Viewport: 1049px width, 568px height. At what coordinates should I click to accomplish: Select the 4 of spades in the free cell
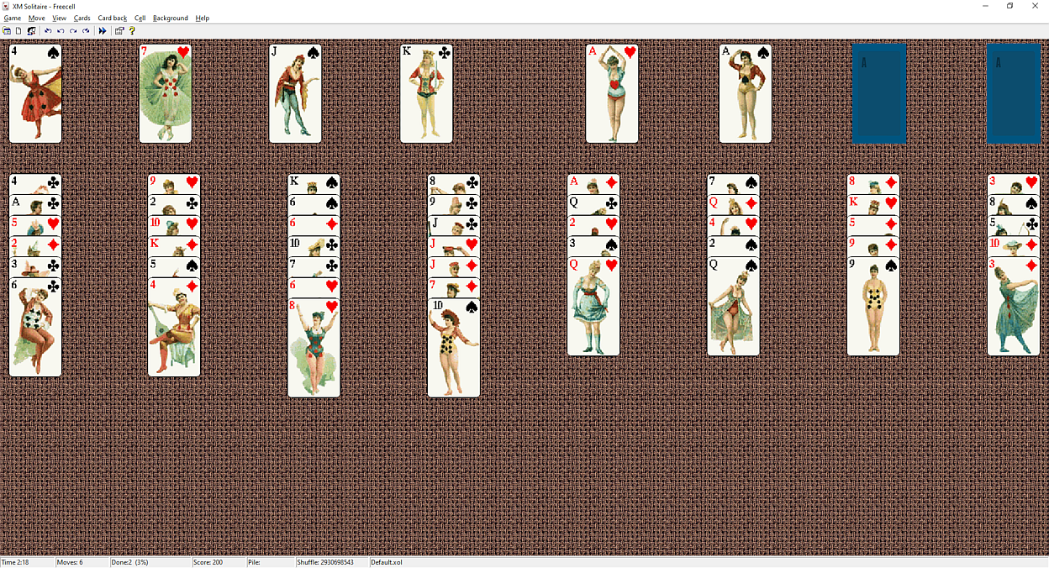coord(35,93)
